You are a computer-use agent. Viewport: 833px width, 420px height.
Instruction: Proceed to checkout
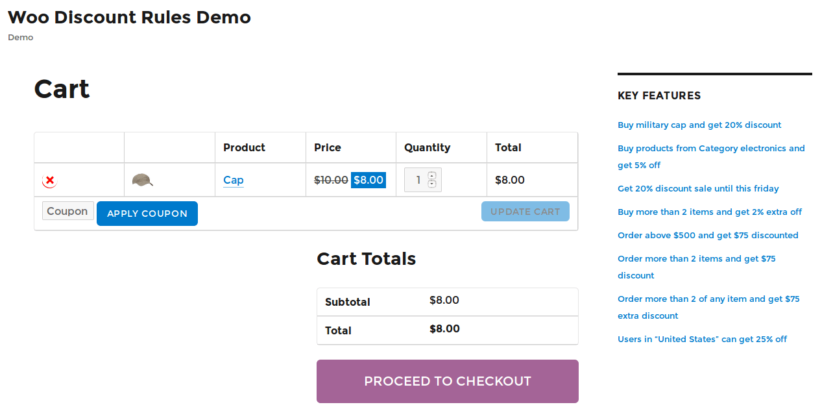point(447,381)
